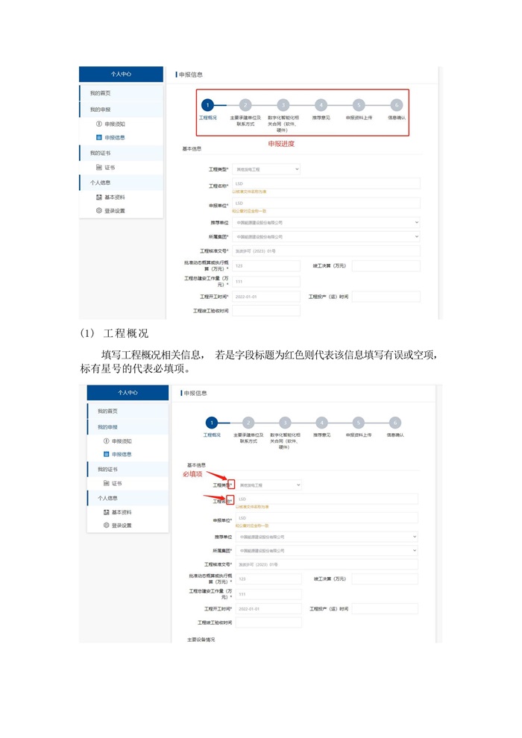Select step 6 信息确认 circle in second screenshot
Screen dimensions: 522x738
[395, 423]
